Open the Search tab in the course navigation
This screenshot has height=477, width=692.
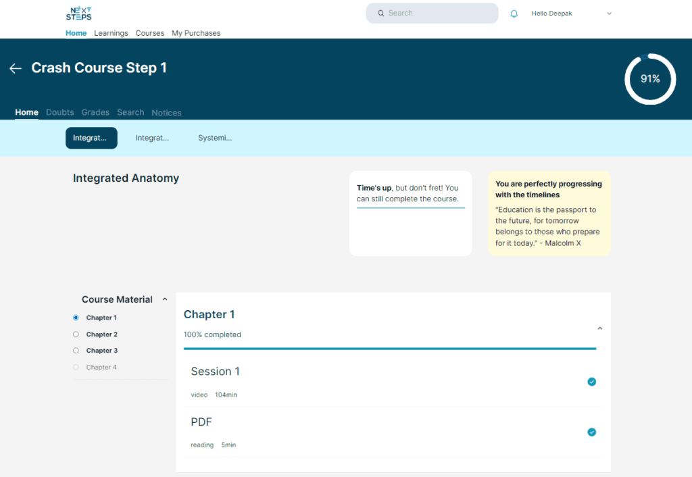(130, 112)
